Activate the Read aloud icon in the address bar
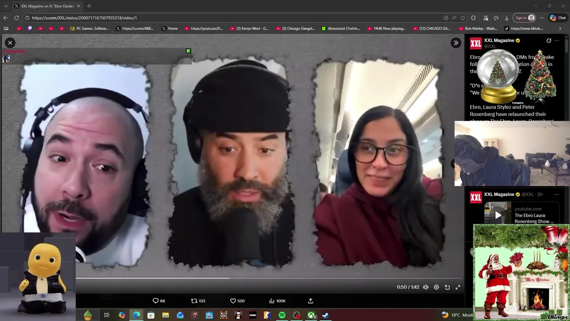Screen dimensions: 570x321 click(x=454, y=18)
